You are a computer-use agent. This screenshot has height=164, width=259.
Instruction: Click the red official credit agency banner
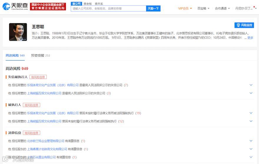[48, 6]
